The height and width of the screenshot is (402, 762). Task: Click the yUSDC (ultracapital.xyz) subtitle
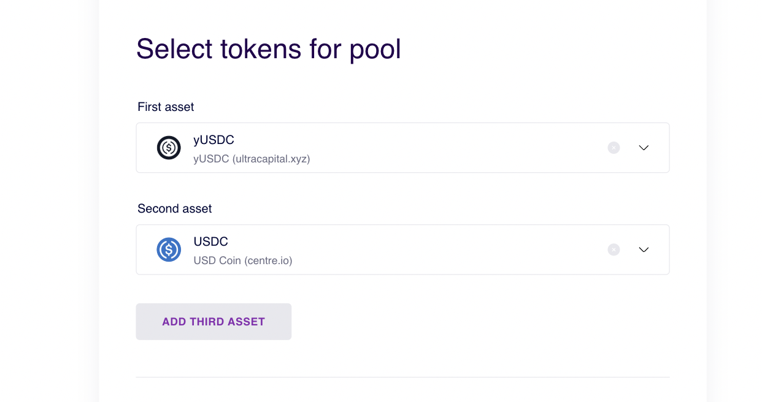(252, 159)
